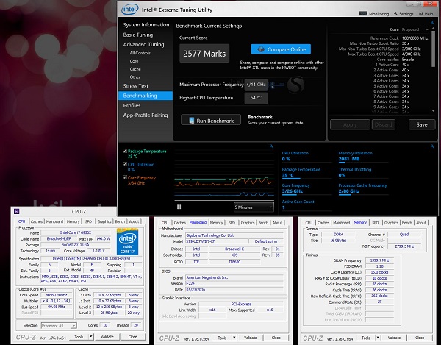Select Stress Test in the XTU sidebar
This screenshot has height=345, width=441.
coord(137,85)
